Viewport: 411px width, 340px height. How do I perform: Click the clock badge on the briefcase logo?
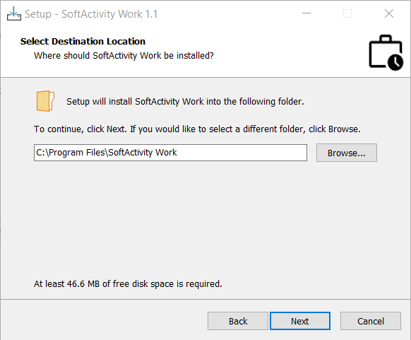pyautogui.click(x=395, y=62)
